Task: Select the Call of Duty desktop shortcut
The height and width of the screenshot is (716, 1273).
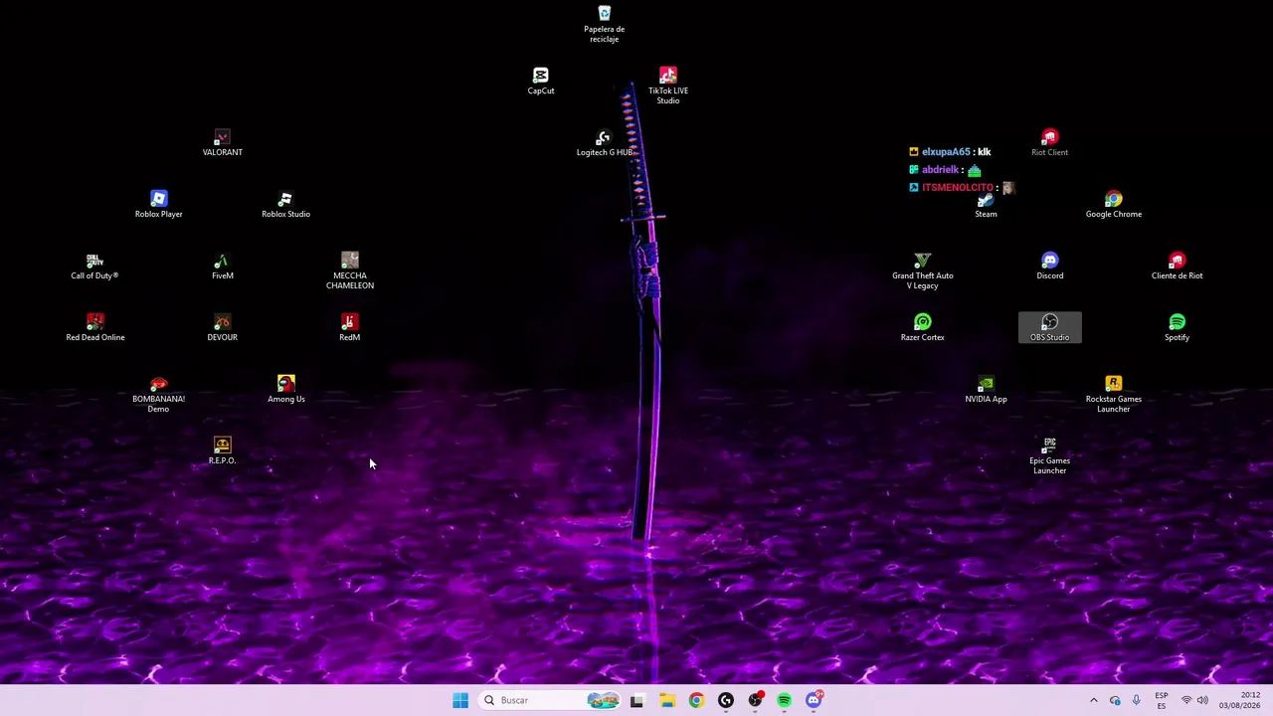Action: click(x=94, y=267)
